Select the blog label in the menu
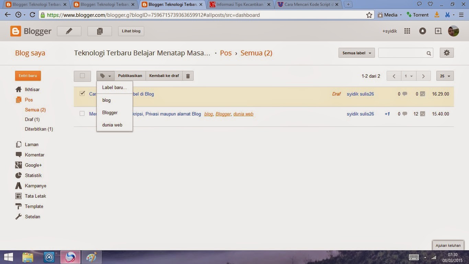The image size is (469, 264). [115, 100]
